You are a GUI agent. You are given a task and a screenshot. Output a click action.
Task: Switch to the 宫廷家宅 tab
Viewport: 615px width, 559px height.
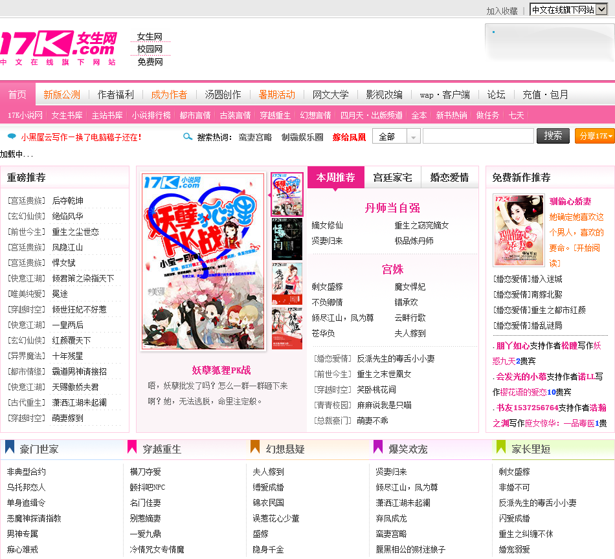pos(392,177)
